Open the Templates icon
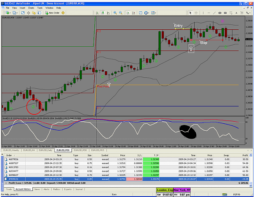The height and width of the screenshot is (197, 254). coord(153,13)
